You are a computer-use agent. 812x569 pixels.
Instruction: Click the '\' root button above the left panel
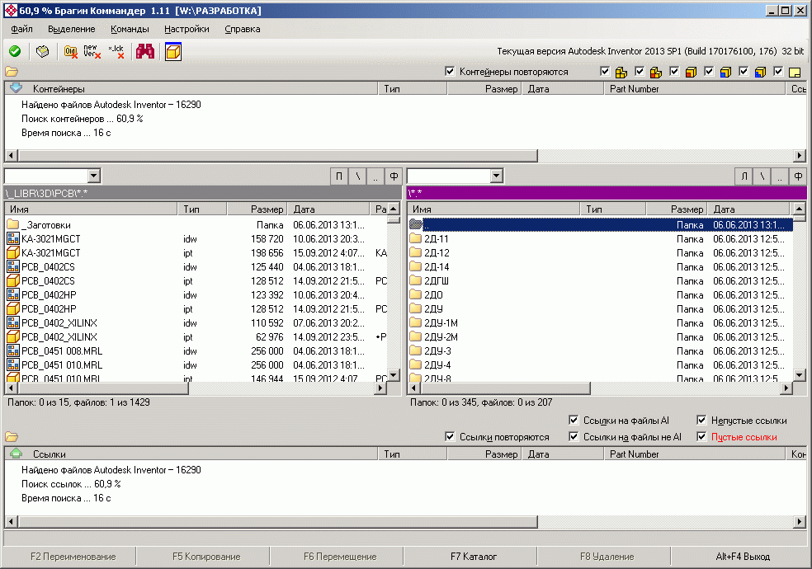tap(357, 176)
